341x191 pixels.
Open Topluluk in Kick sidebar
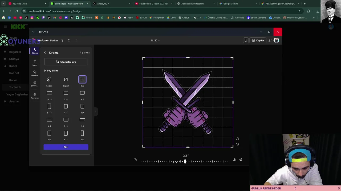(x=15, y=87)
